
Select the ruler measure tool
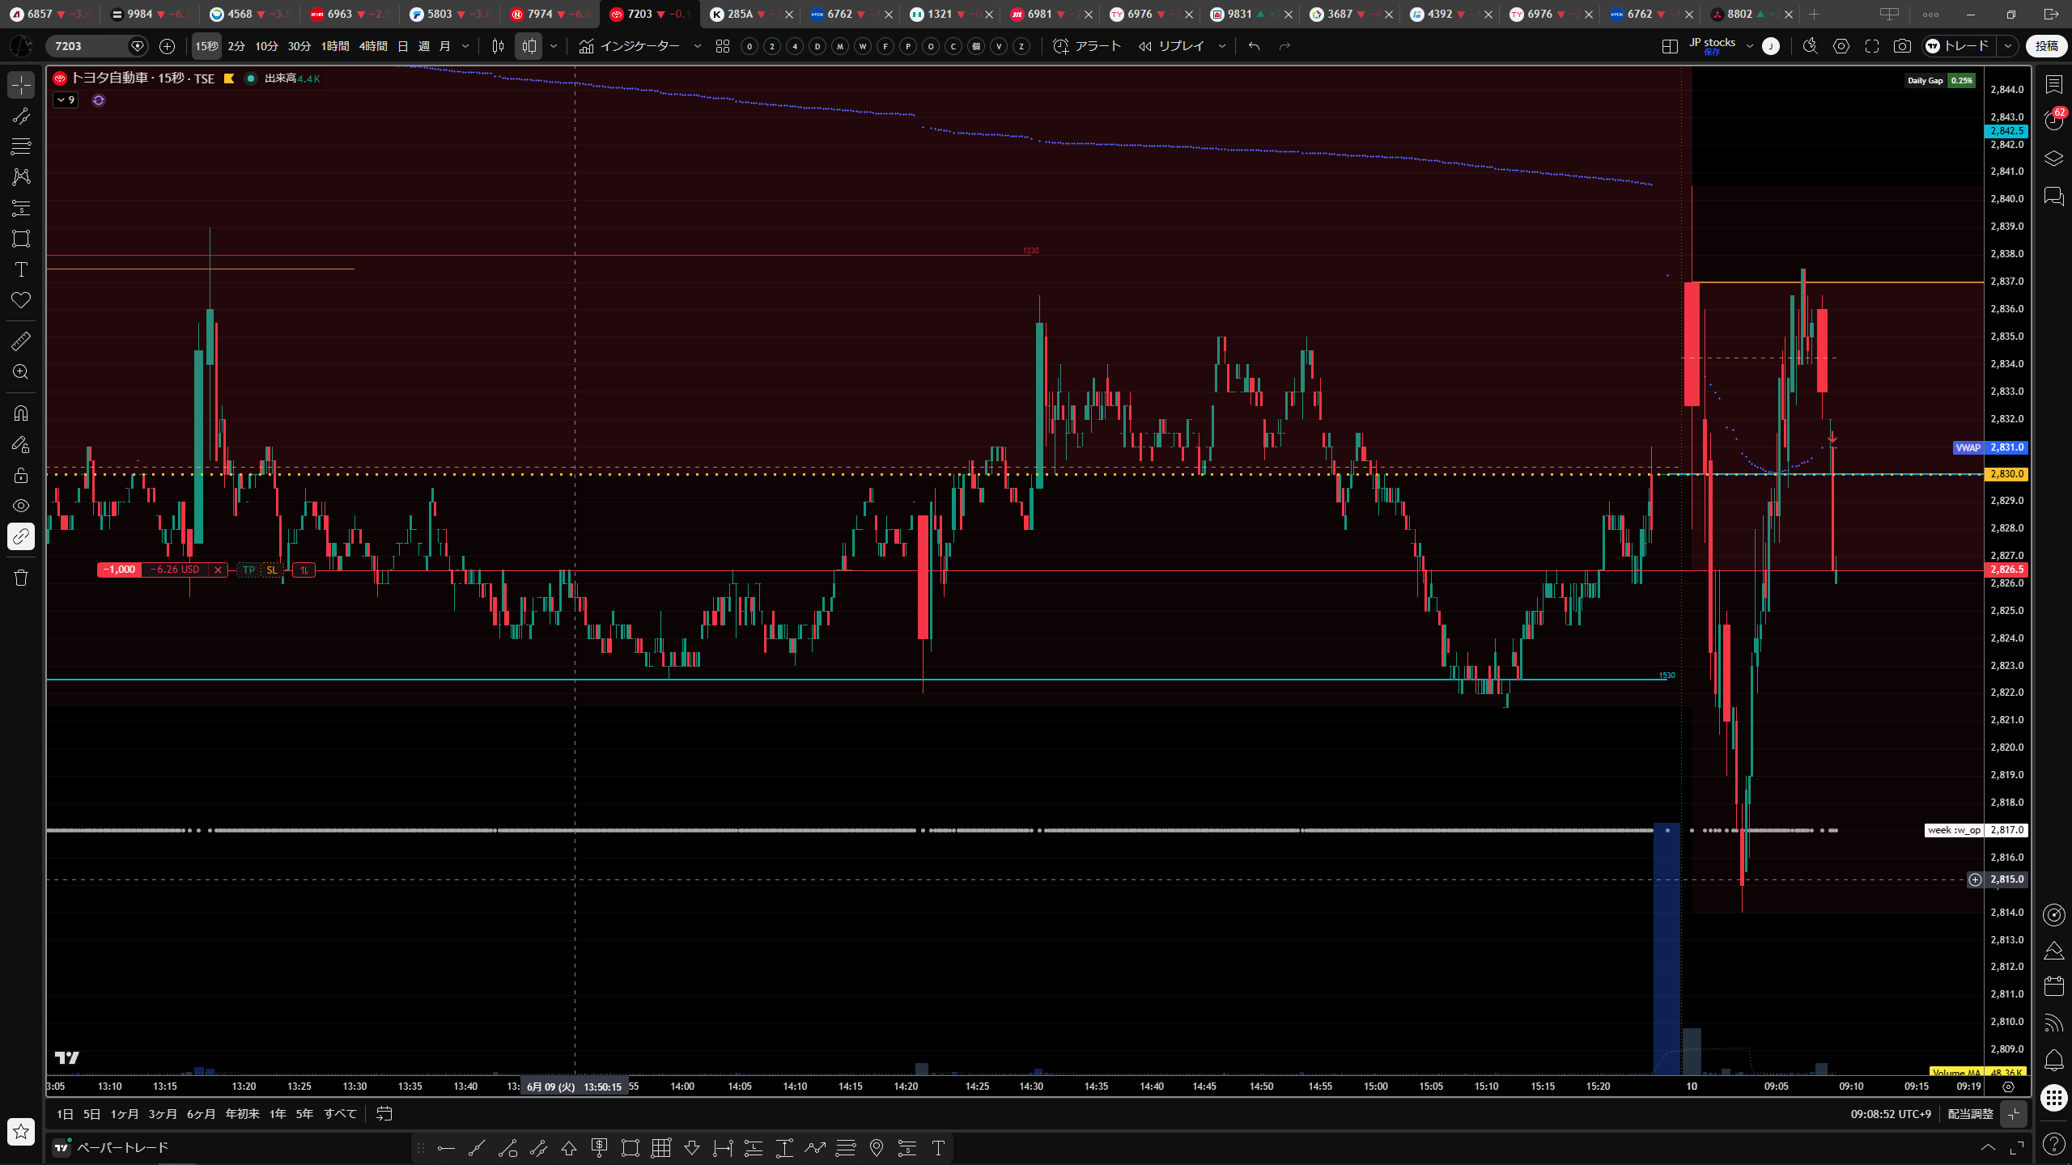pos(21,341)
